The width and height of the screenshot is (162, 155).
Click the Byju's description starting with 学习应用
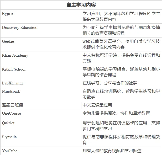pyautogui.click(x=121, y=17)
